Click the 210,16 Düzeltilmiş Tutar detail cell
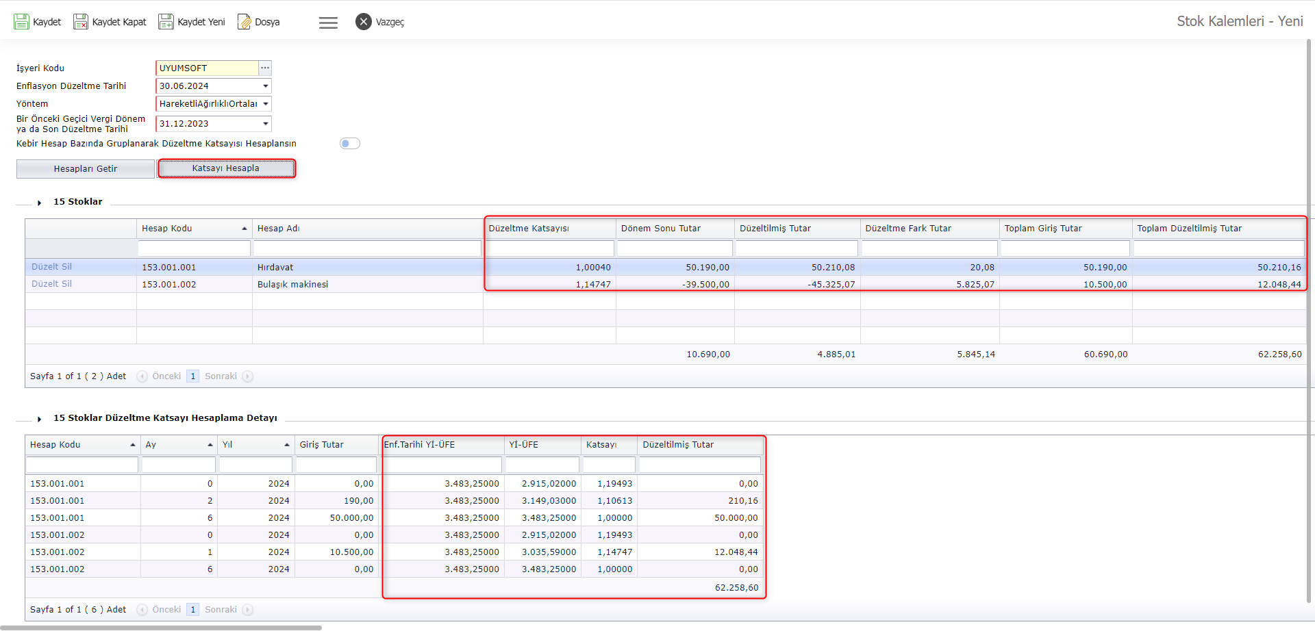 click(701, 501)
